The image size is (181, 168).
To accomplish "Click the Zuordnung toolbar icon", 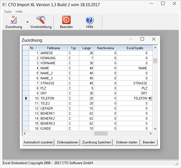I will tap(13, 20).
